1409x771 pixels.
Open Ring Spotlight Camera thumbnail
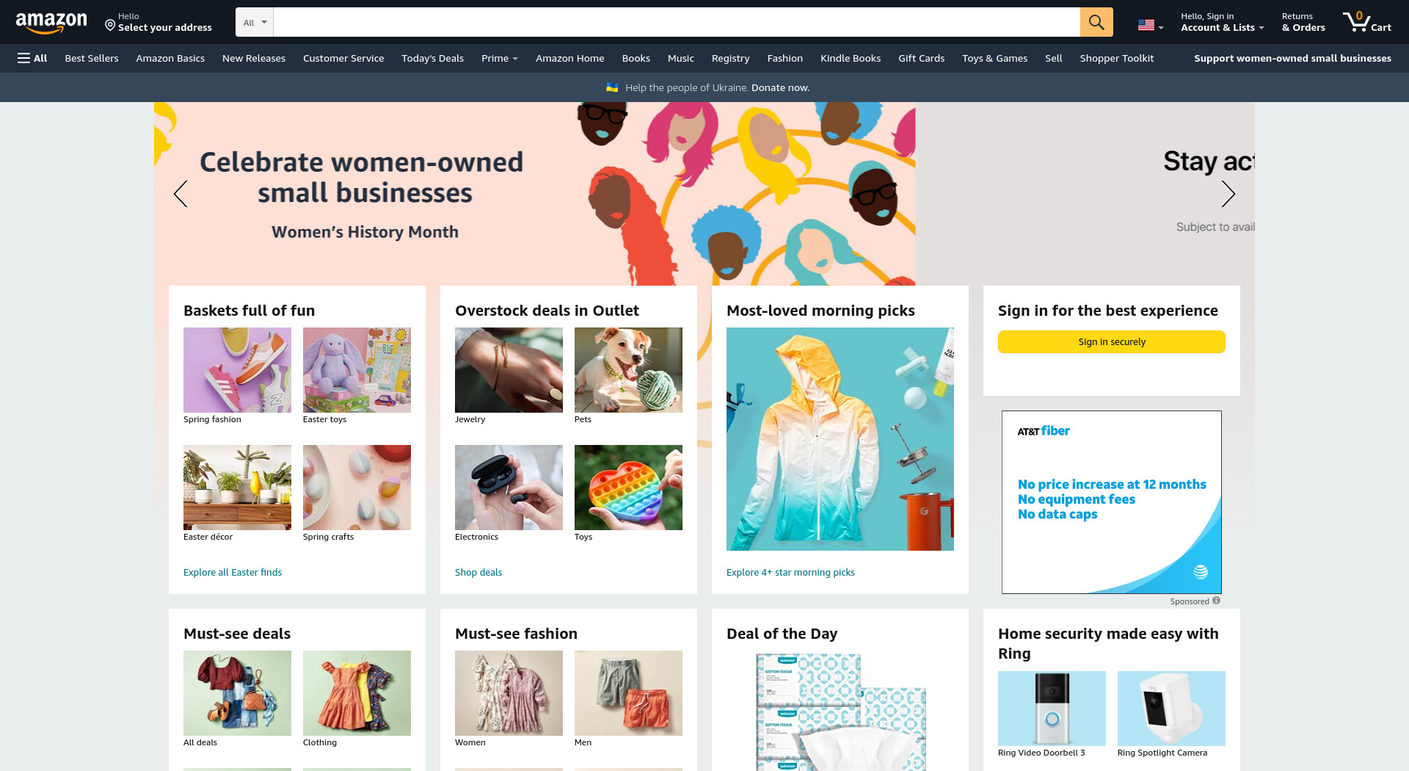click(x=1171, y=709)
